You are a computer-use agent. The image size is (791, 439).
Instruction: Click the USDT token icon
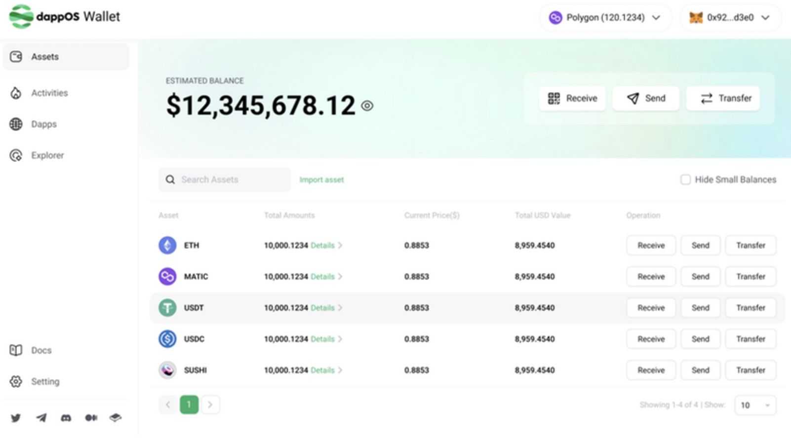point(167,308)
